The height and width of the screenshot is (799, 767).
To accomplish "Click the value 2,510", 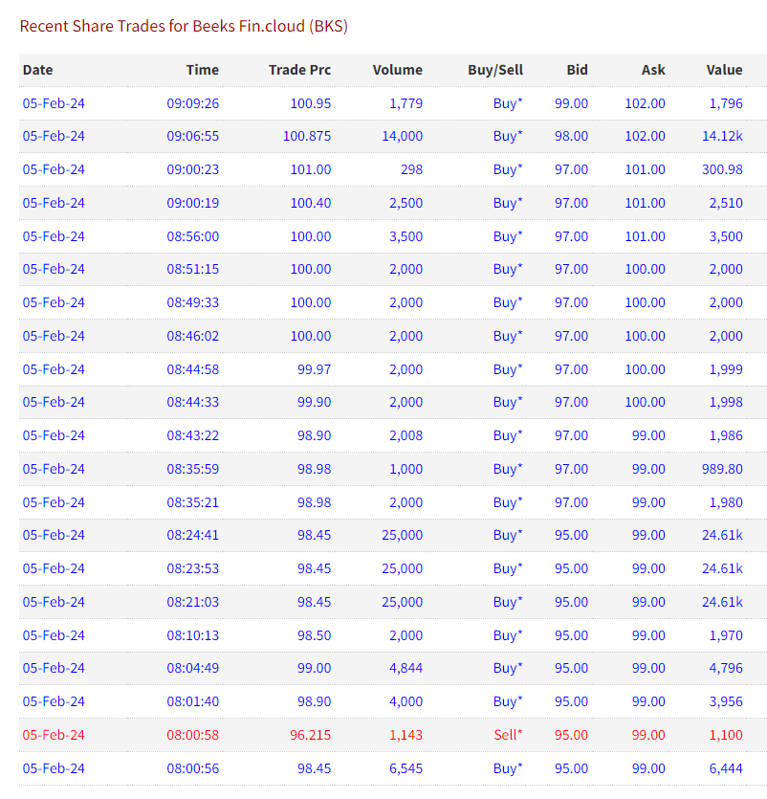I will click(726, 203).
